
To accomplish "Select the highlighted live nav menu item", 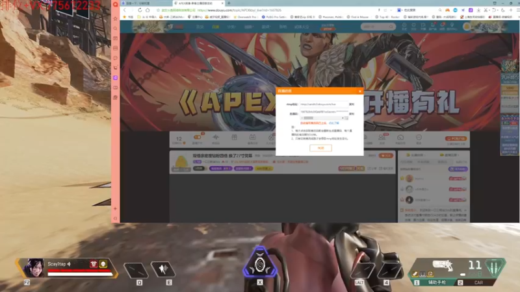I will [216, 27].
